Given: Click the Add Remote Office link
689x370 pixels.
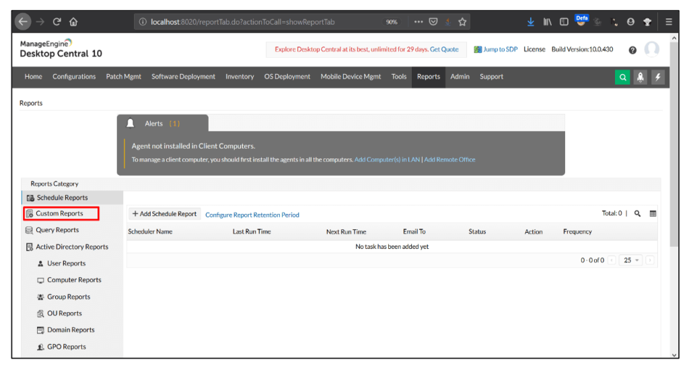Looking at the screenshot, I should coord(449,159).
